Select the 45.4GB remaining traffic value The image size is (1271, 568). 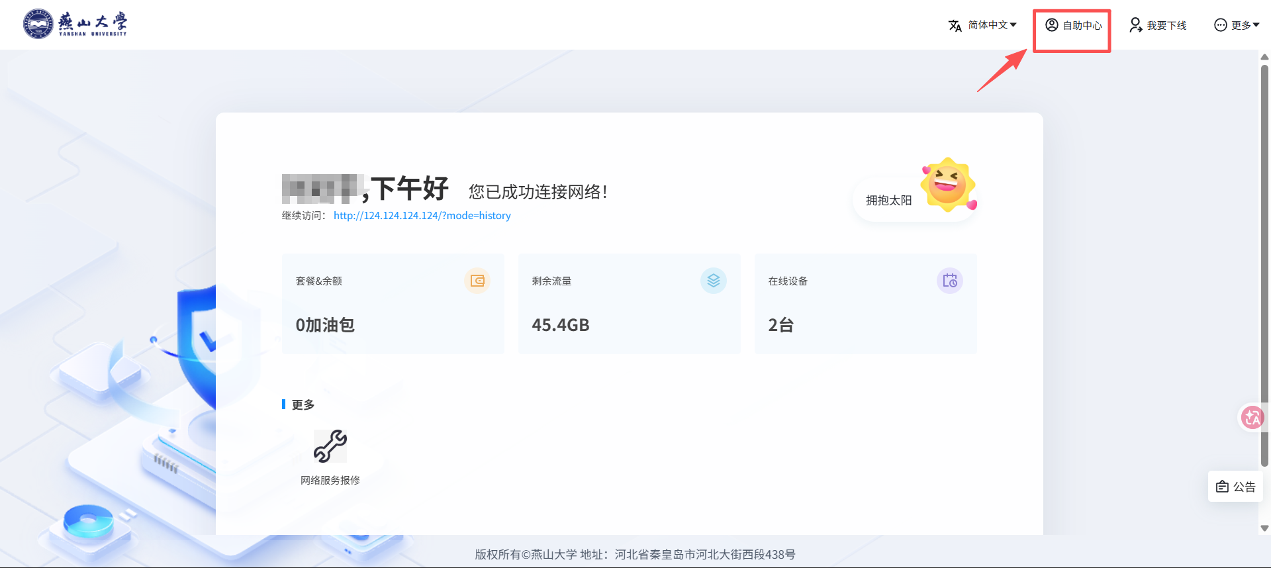coord(561,325)
